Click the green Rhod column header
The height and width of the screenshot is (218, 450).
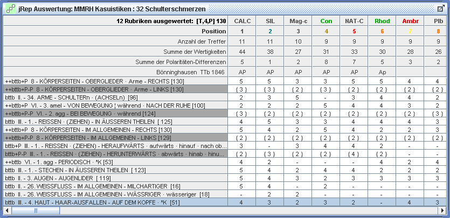(x=382, y=20)
